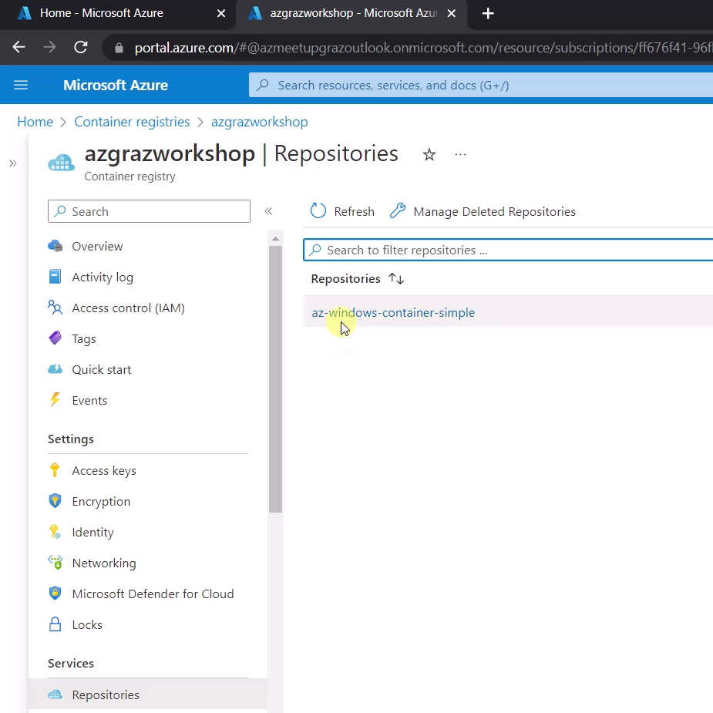Click the Identity key icon
The width and height of the screenshot is (713, 713).
click(x=55, y=532)
